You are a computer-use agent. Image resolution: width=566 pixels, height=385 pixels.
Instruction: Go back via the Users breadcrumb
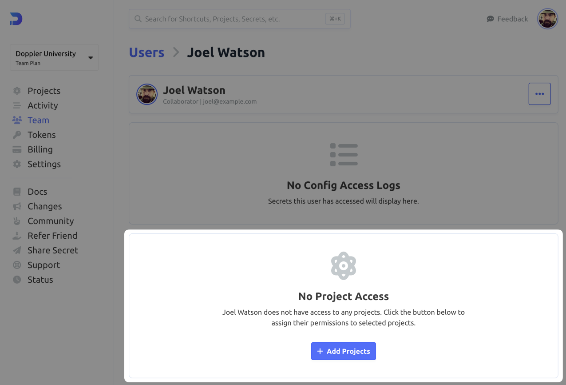(x=146, y=52)
